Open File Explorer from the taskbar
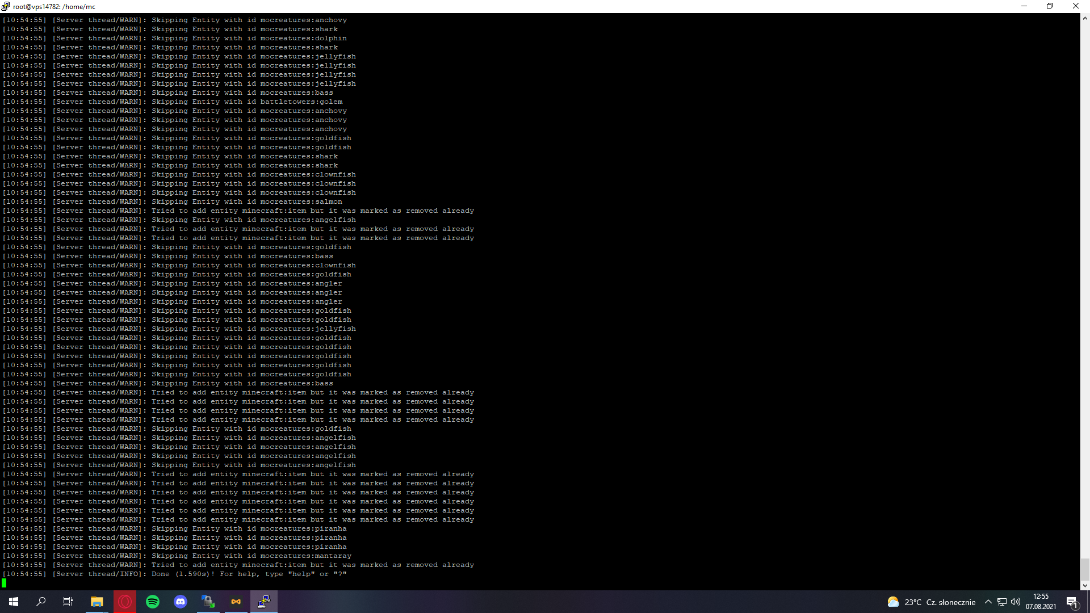 pyautogui.click(x=97, y=602)
